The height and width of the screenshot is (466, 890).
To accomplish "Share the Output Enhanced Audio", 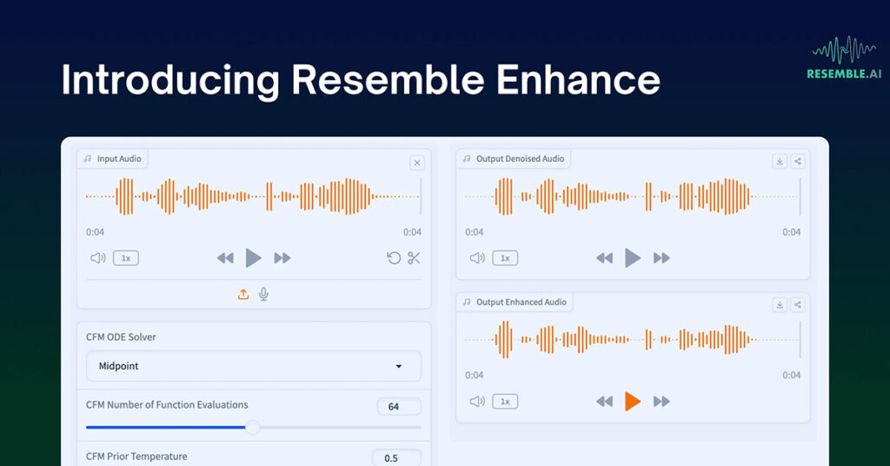I will coord(798,304).
